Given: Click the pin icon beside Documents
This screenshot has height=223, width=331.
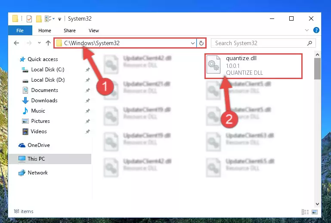Looking at the screenshot, I should 88,90.
